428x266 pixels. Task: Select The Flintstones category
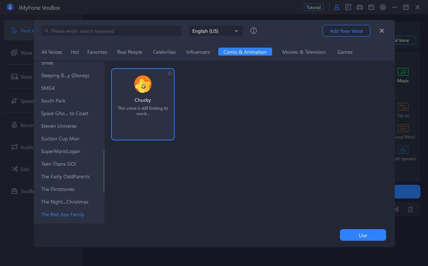pos(58,189)
